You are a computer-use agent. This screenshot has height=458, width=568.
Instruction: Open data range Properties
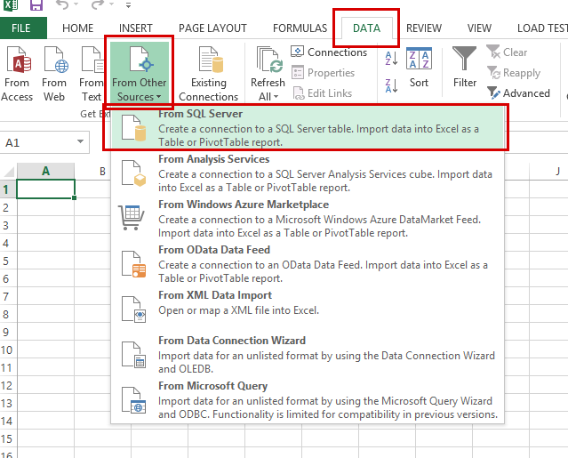tap(324, 73)
